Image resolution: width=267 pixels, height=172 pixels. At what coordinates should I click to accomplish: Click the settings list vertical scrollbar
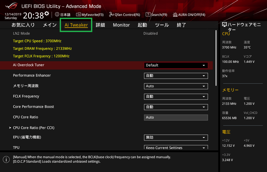click(216, 58)
